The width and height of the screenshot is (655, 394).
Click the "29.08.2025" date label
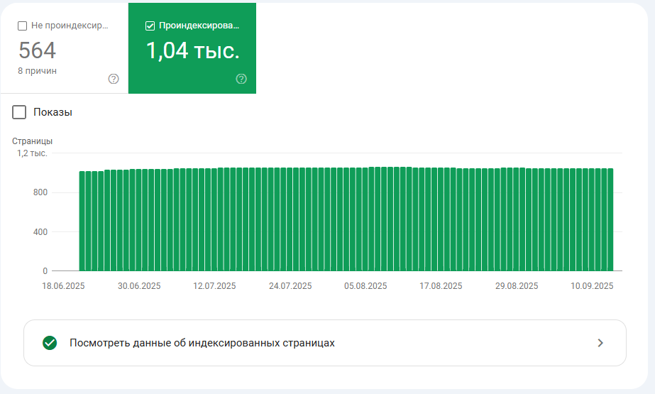point(517,286)
